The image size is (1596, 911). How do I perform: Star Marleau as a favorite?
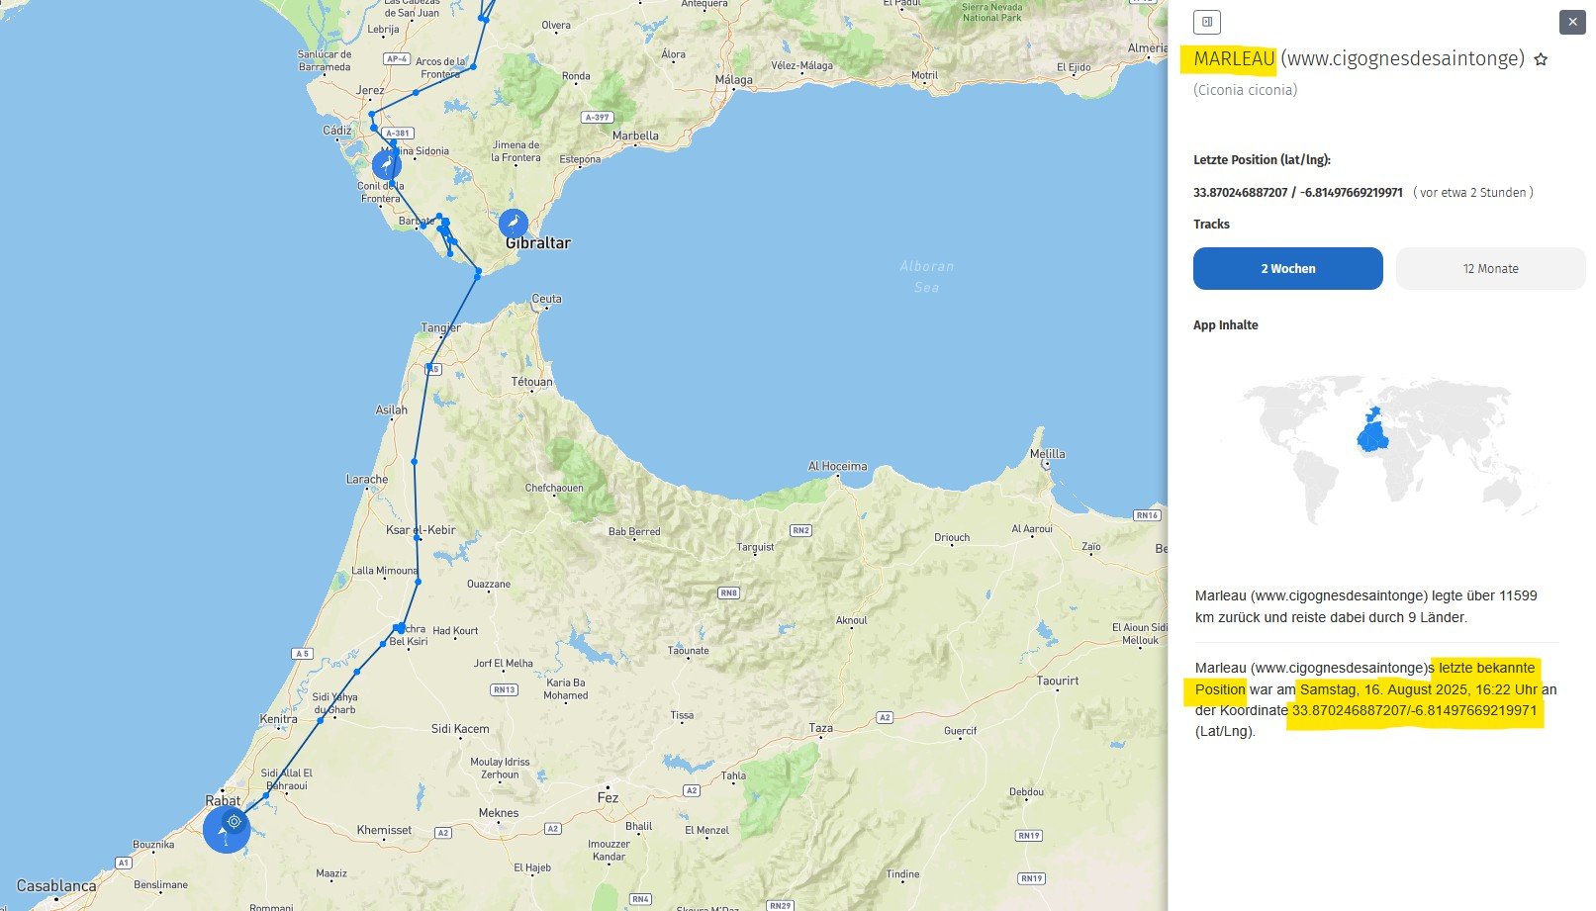point(1541,60)
